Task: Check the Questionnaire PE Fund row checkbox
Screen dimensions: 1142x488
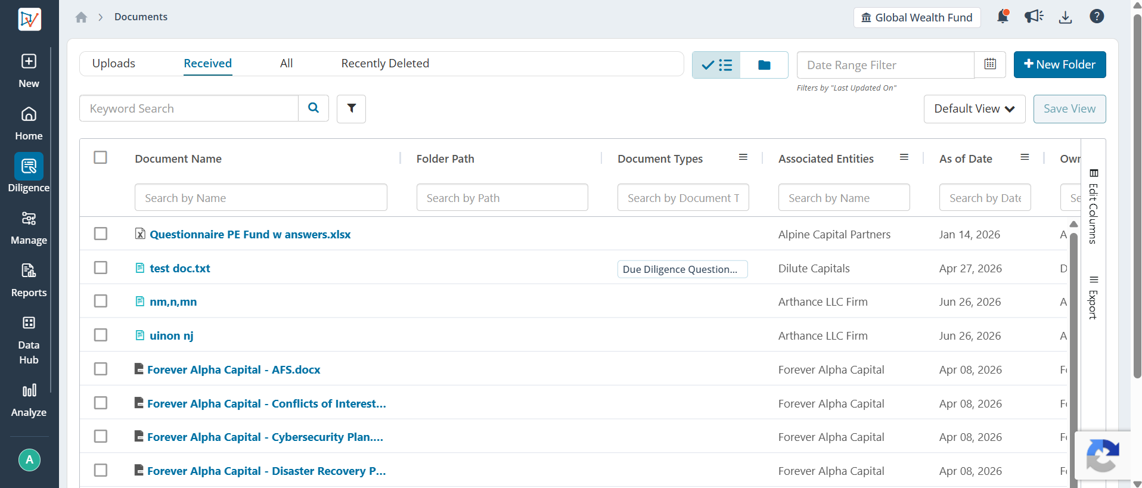Action: 101,234
